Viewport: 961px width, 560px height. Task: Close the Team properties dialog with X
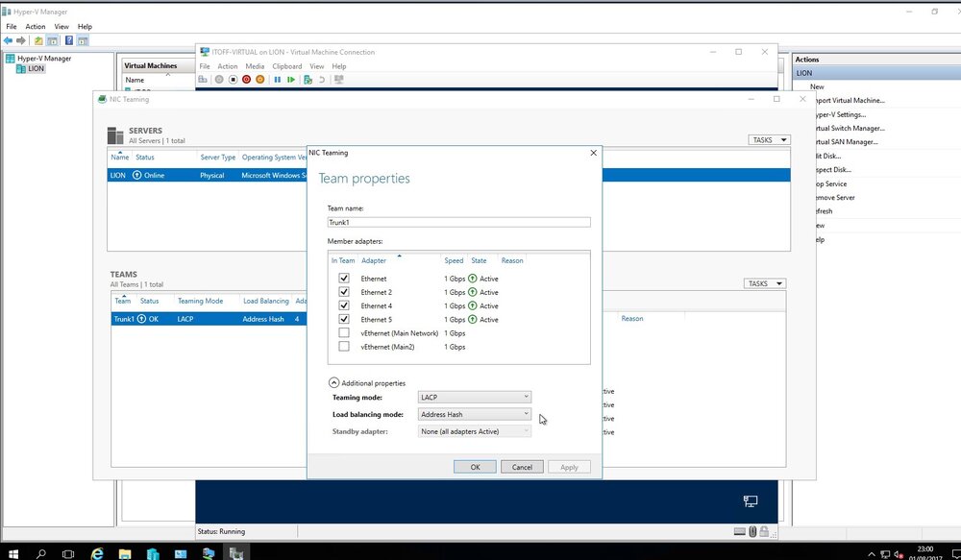[x=593, y=153]
